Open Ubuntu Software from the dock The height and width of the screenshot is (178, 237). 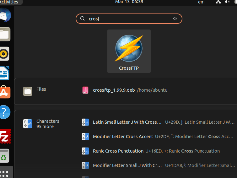5,92
